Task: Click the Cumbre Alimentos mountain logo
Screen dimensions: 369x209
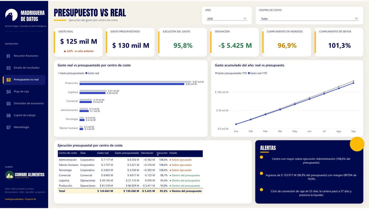Action: 9,175
